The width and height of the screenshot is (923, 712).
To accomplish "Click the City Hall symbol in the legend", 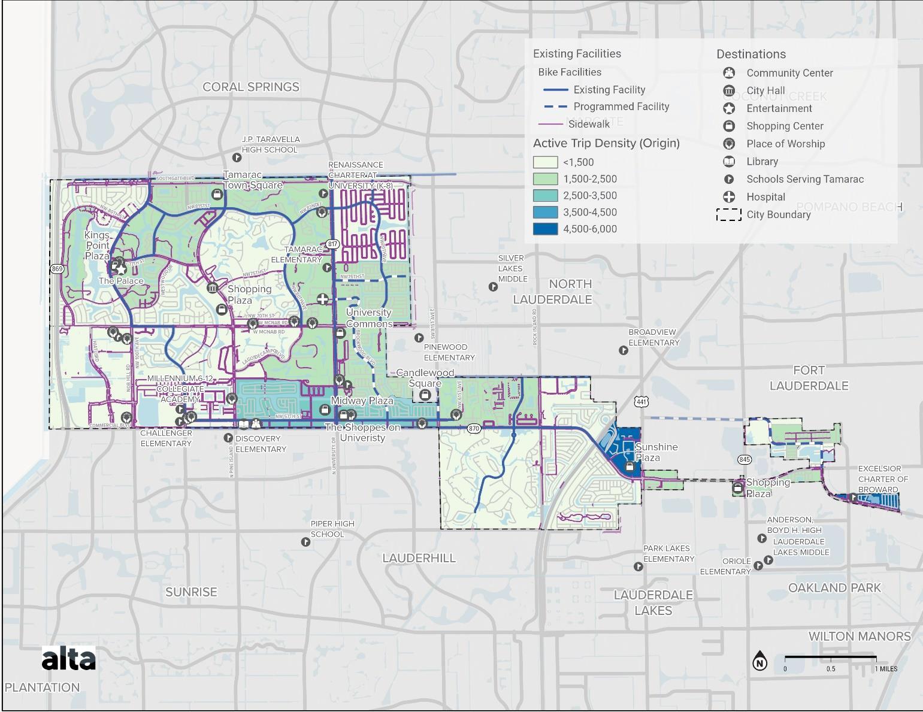I will [x=729, y=90].
